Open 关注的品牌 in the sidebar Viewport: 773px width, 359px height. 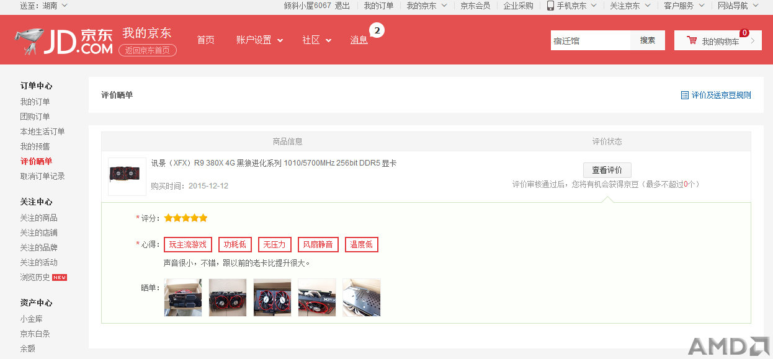pyautogui.click(x=38, y=247)
